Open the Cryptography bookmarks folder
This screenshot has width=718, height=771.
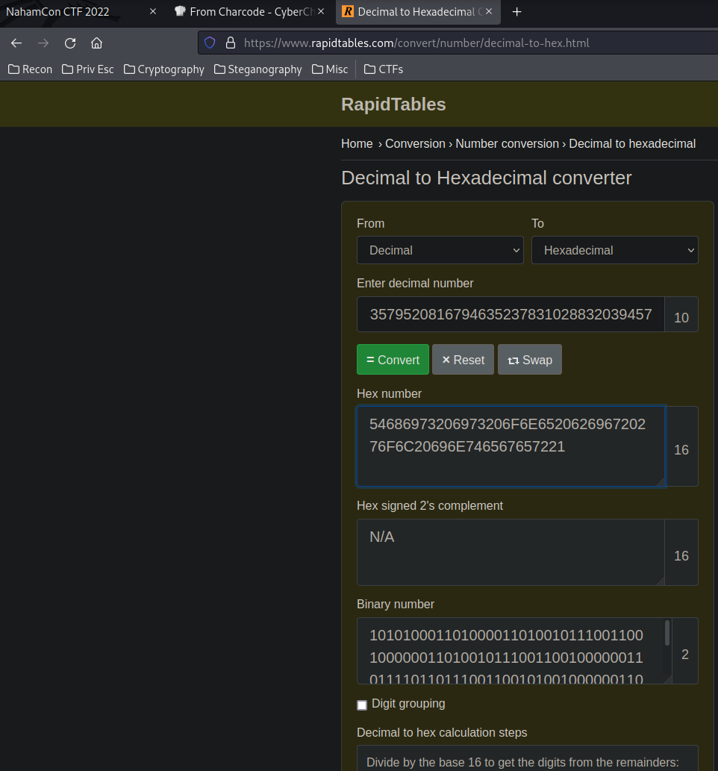[x=164, y=69]
